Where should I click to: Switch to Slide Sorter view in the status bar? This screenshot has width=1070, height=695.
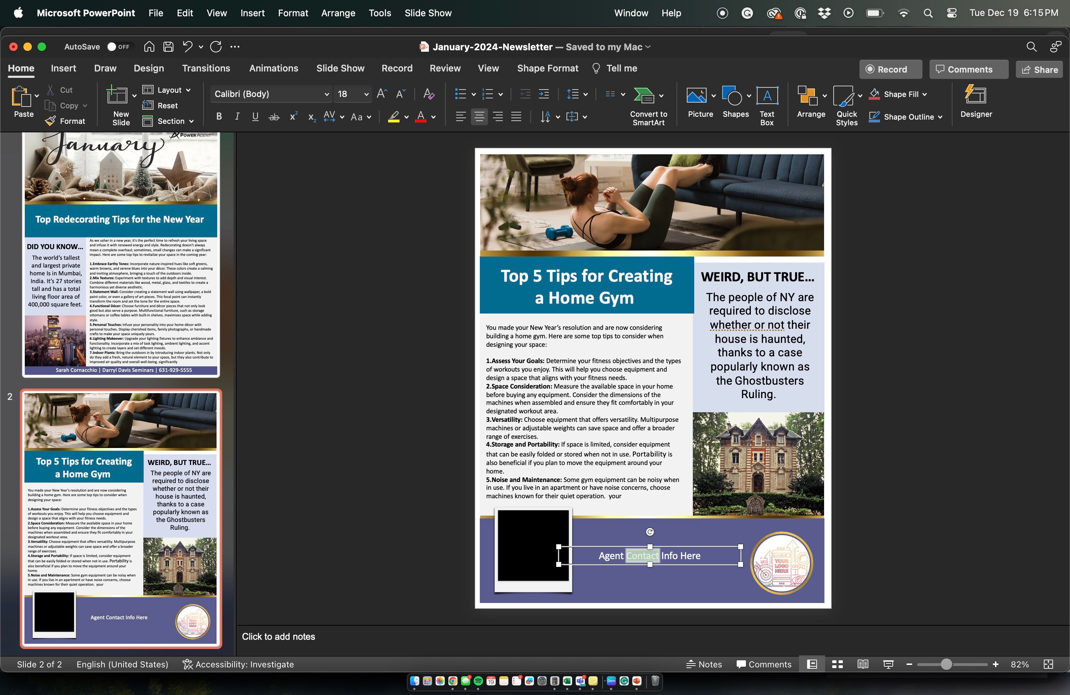tap(837, 665)
